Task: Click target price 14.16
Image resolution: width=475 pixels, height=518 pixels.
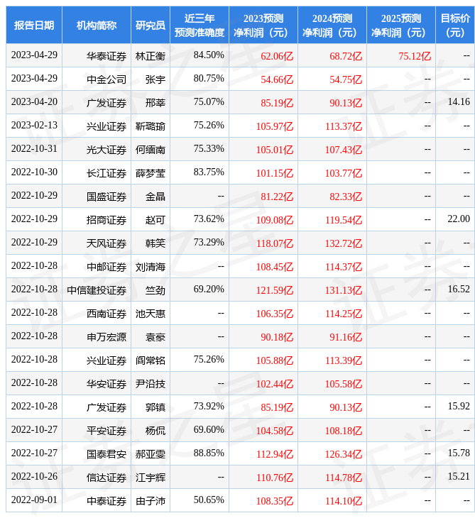Action: pyautogui.click(x=459, y=101)
